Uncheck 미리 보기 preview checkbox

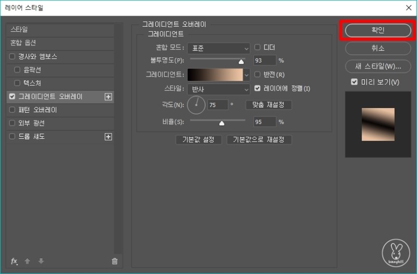point(354,82)
